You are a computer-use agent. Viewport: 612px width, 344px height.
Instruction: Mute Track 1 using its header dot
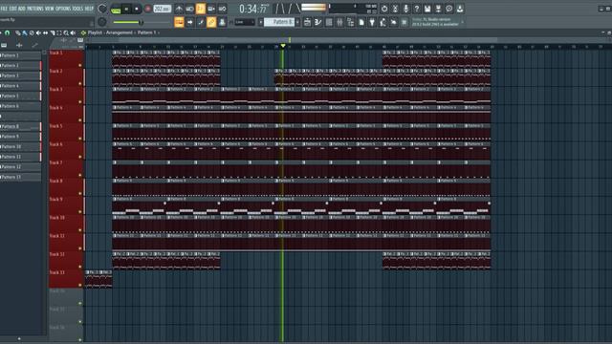pos(80,65)
